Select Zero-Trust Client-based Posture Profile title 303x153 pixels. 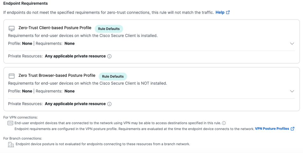click(x=55, y=28)
